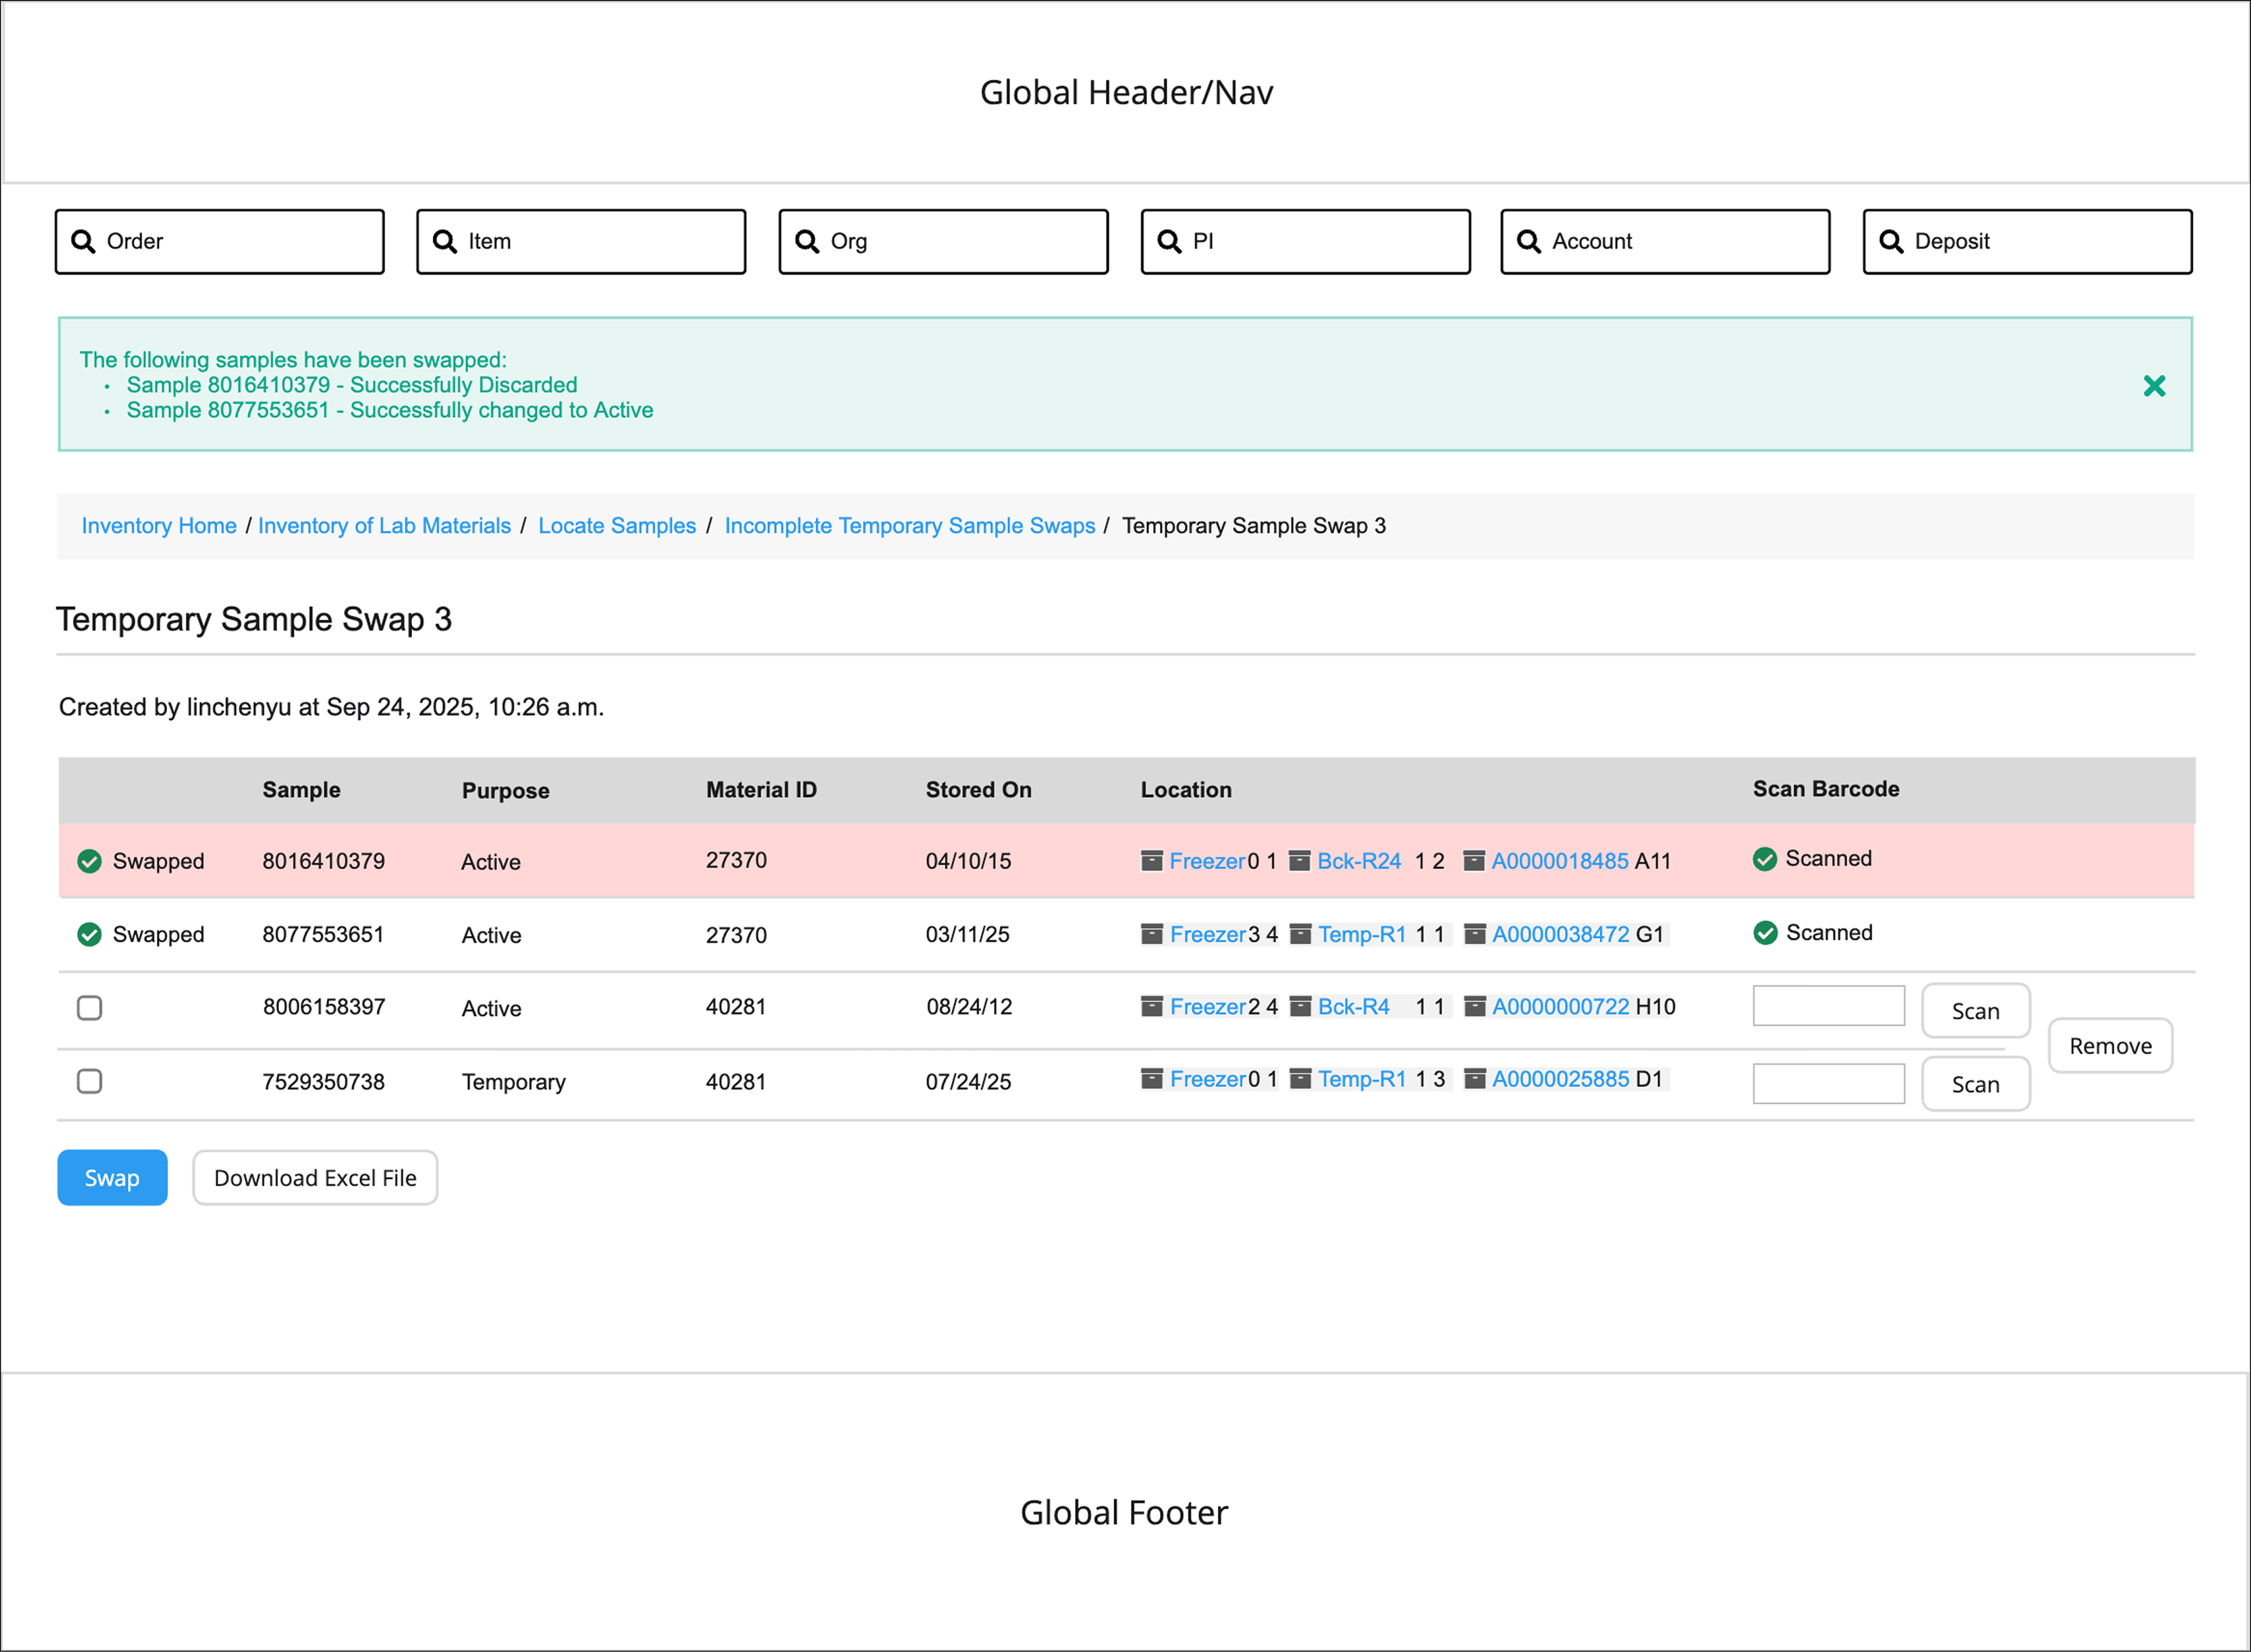This screenshot has height=1652, width=2251.
Task: Open the Inventory Home breadcrumb
Action: click(x=159, y=526)
